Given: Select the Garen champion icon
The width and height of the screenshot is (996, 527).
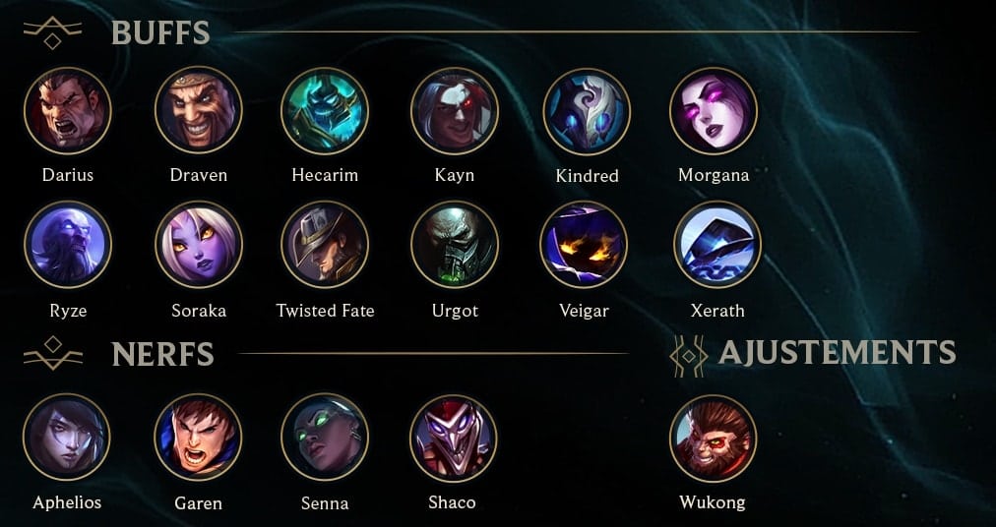Looking at the screenshot, I should (198, 437).
